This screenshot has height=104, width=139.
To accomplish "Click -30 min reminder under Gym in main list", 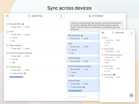I will (15, 38).
